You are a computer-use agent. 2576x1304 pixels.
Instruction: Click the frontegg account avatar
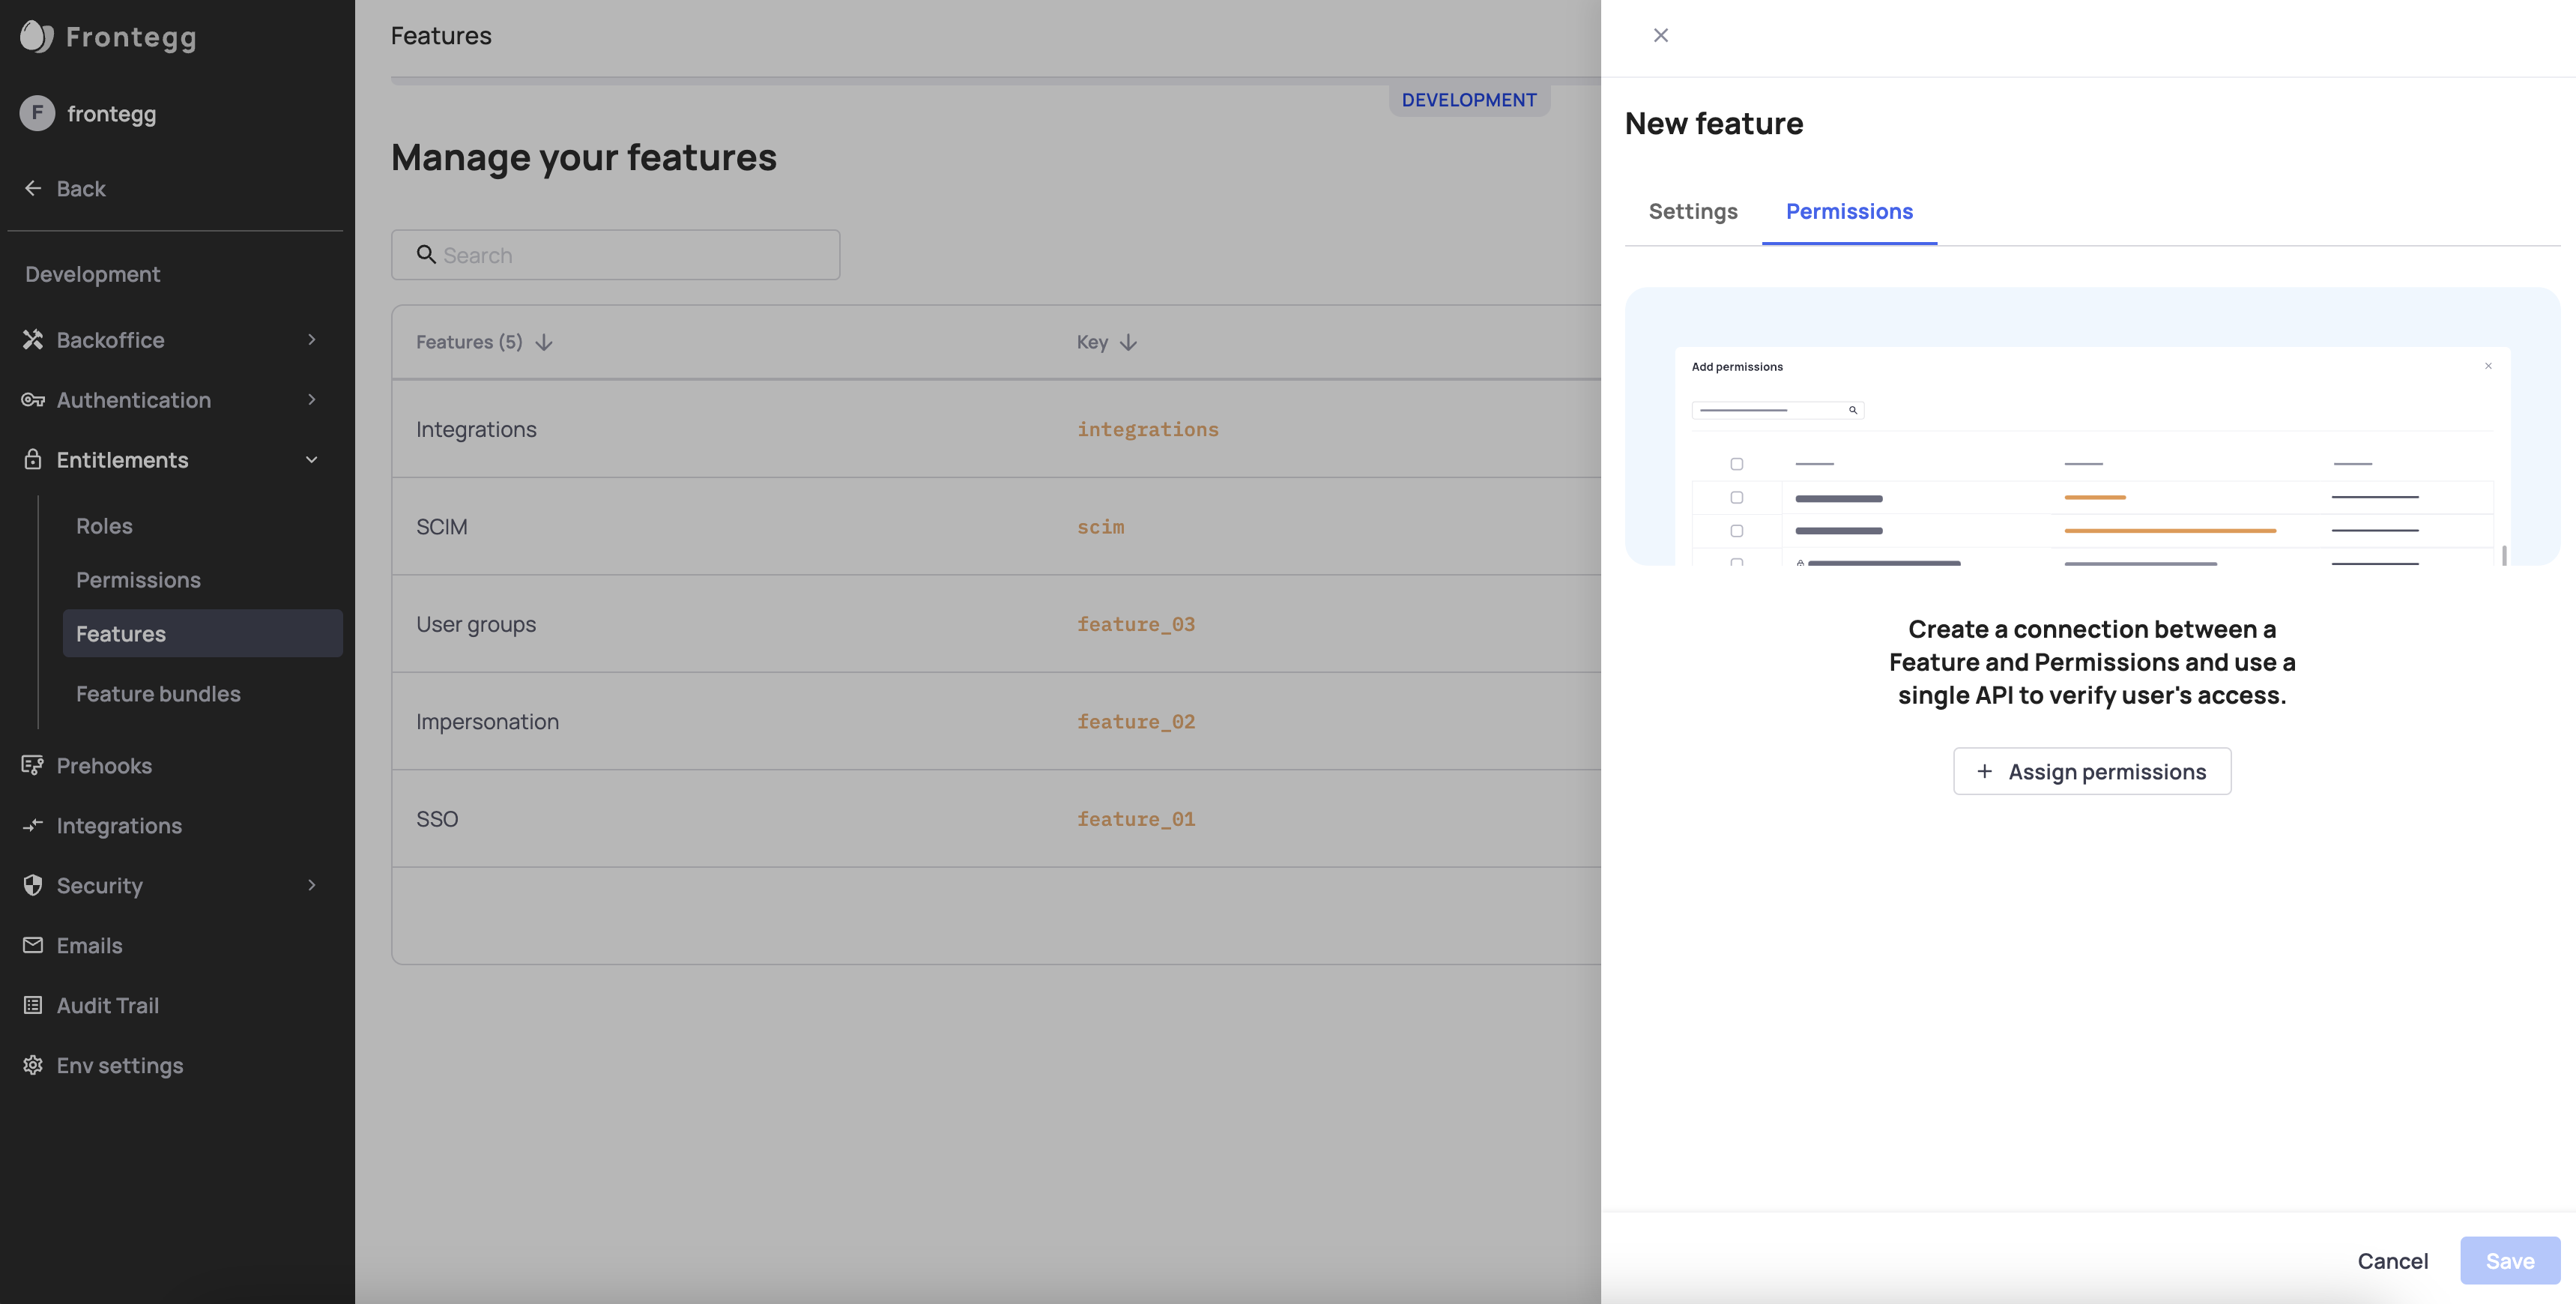(37, 113)
